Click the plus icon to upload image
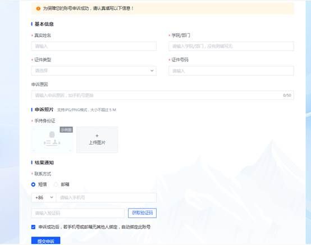 tap(97, 136)
